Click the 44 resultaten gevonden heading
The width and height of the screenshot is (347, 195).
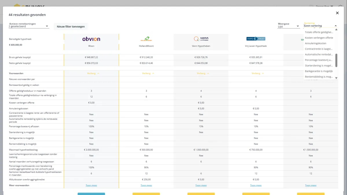27,15
